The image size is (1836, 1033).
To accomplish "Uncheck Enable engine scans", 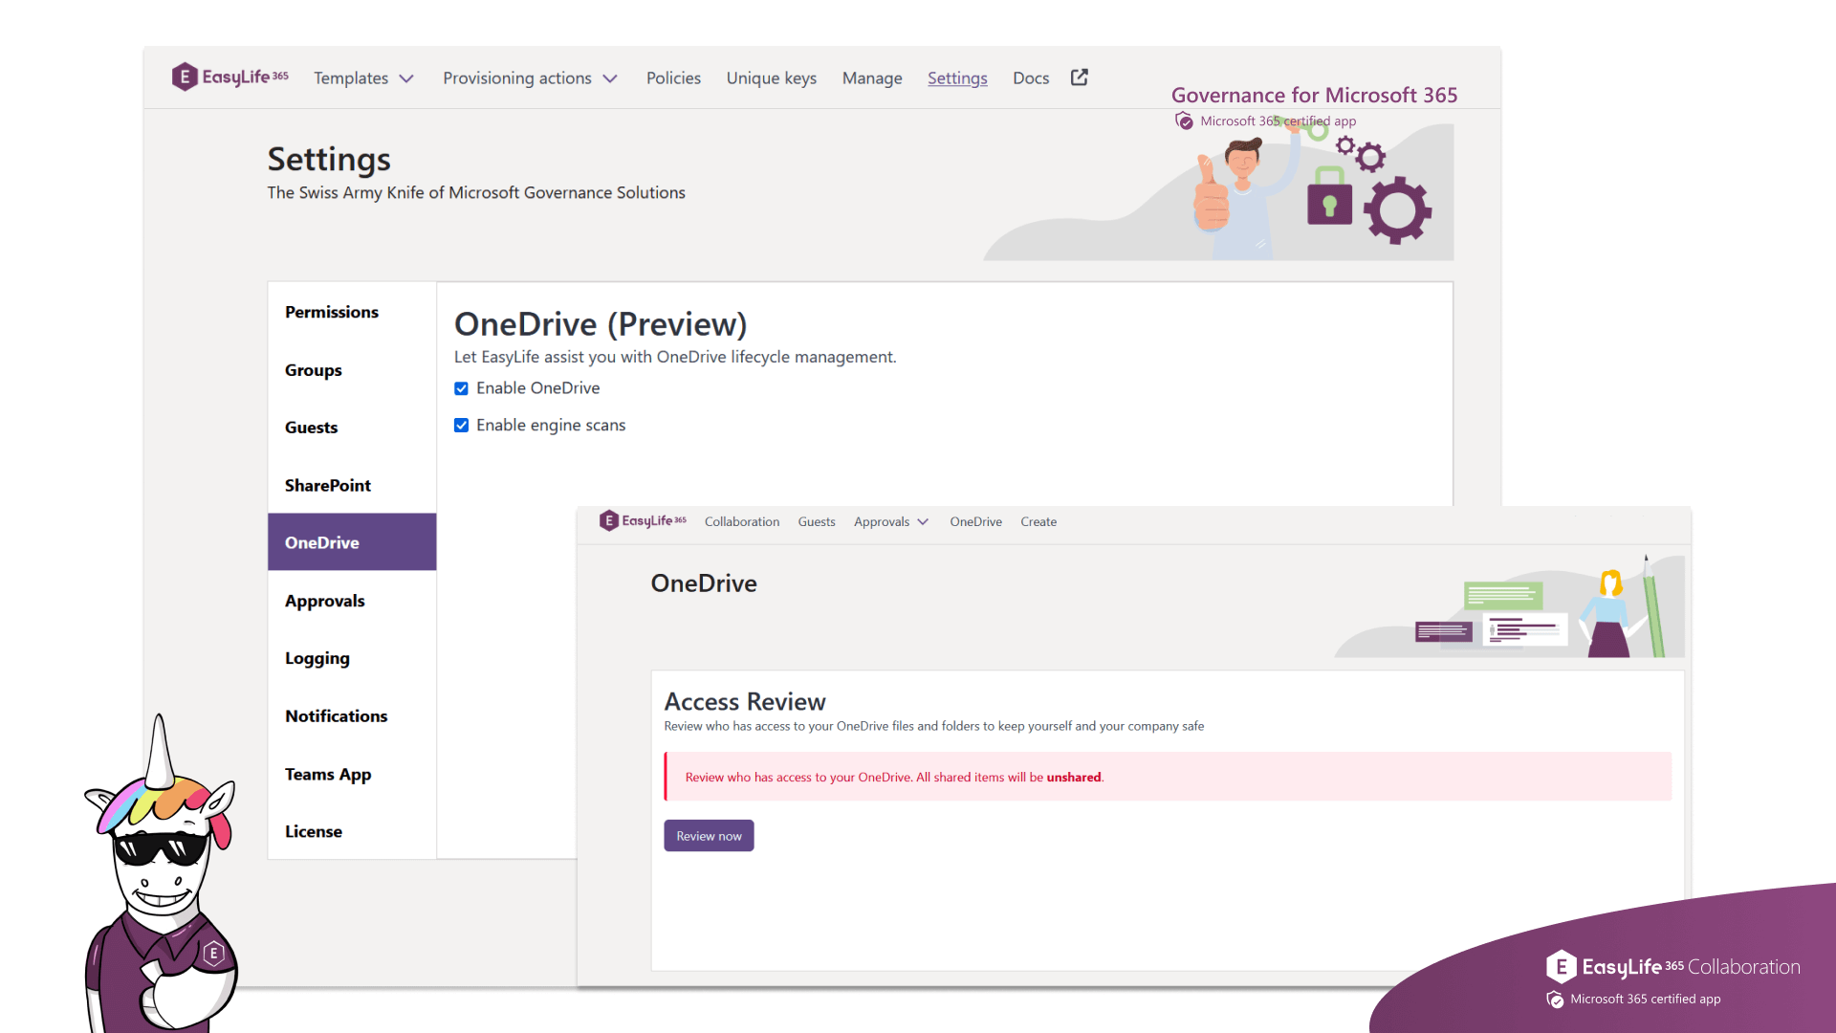I will click(462, 425).
